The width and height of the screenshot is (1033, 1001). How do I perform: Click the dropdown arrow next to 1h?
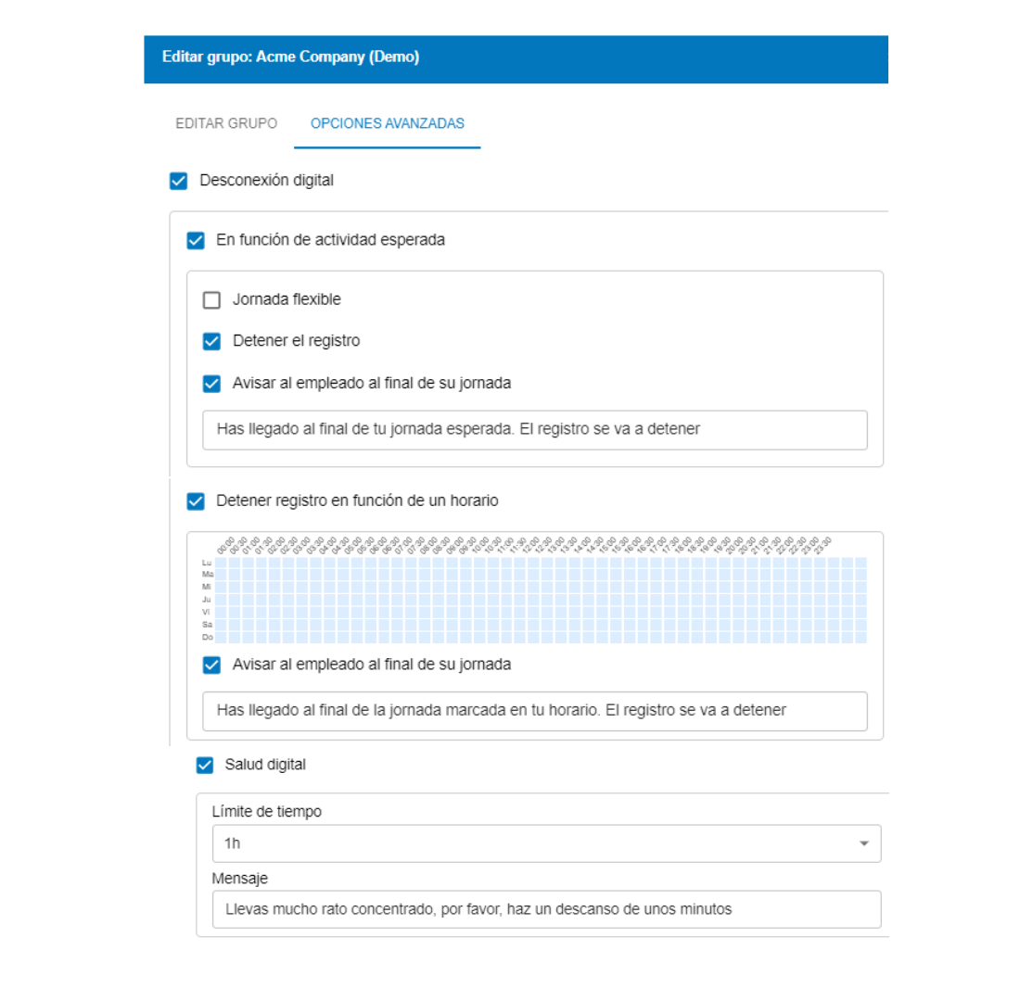point(862,843)
